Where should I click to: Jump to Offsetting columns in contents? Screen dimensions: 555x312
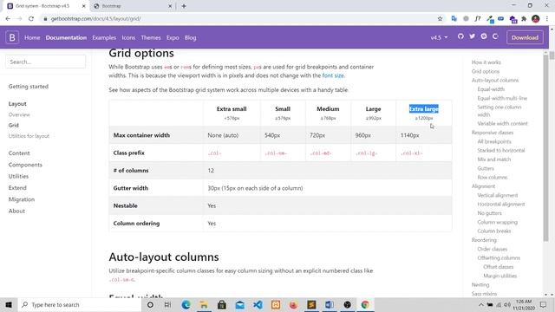(x=499, y=258)
